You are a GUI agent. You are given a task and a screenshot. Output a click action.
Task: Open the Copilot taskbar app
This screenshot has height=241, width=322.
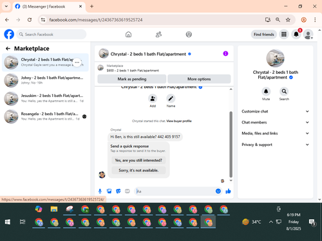[39, 209]
